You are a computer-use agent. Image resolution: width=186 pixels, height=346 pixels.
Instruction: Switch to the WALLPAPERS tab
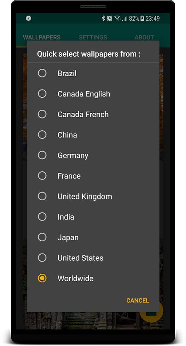coord(42,37)
